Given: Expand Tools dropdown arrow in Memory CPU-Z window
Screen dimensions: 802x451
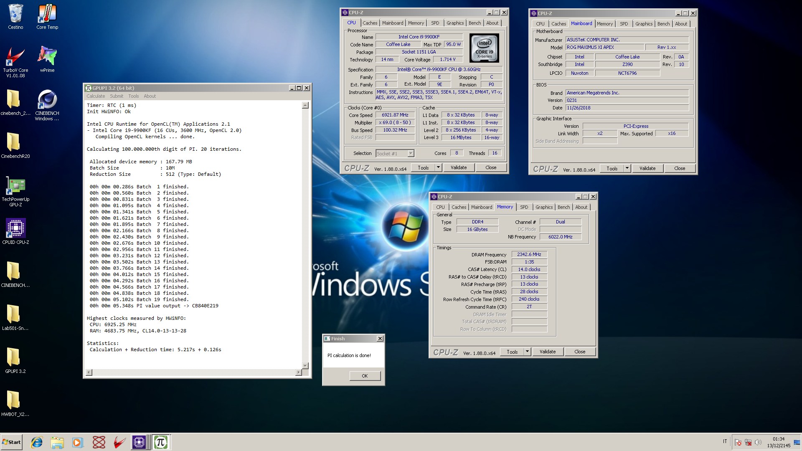Looking at the screenshot, I should click(527, 352).
